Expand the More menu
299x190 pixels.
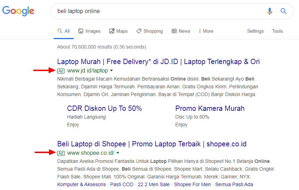[x=206, y=31]
